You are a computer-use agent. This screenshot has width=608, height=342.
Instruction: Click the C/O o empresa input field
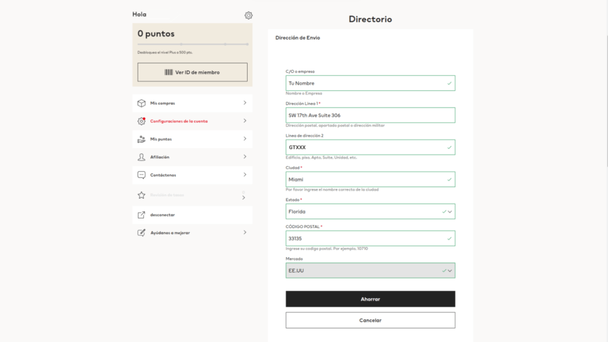(370, 83)
